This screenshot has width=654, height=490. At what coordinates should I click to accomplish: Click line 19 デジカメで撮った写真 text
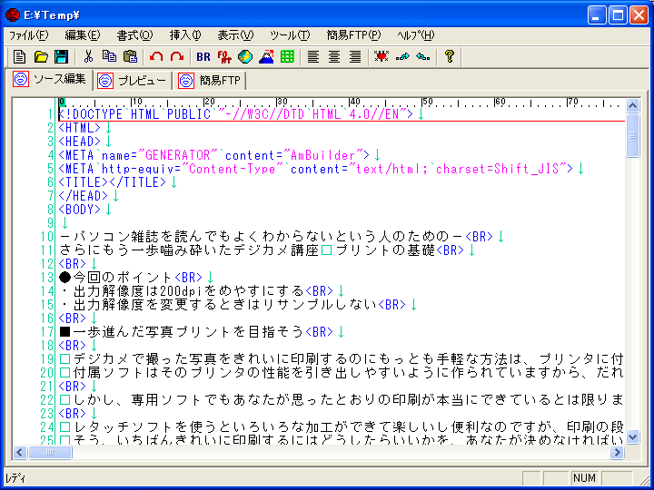click(x=146, y=359)
